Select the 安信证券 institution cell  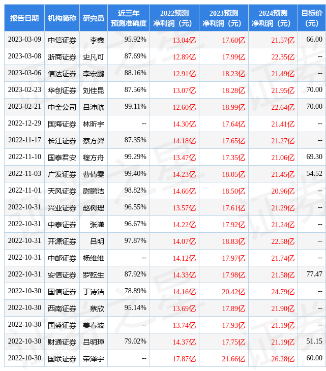coord(62,275)
